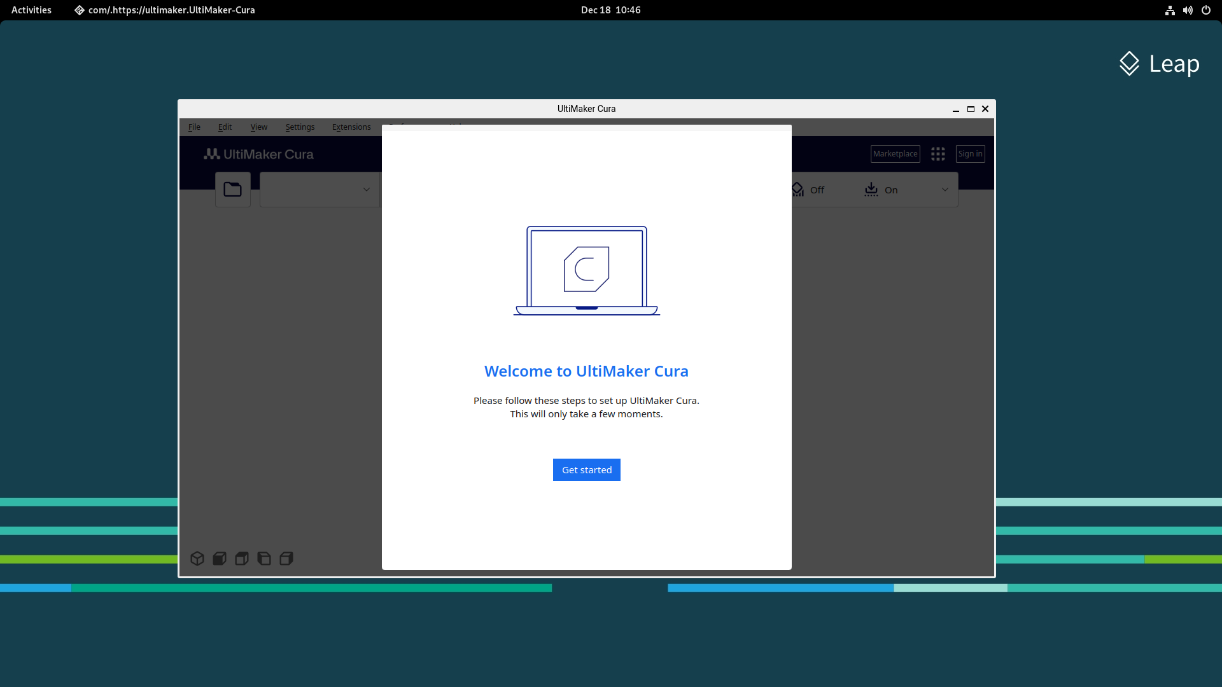Open the system volume indicator
The height and width of the screenshot is (687, 1222).
point(1188,10)
